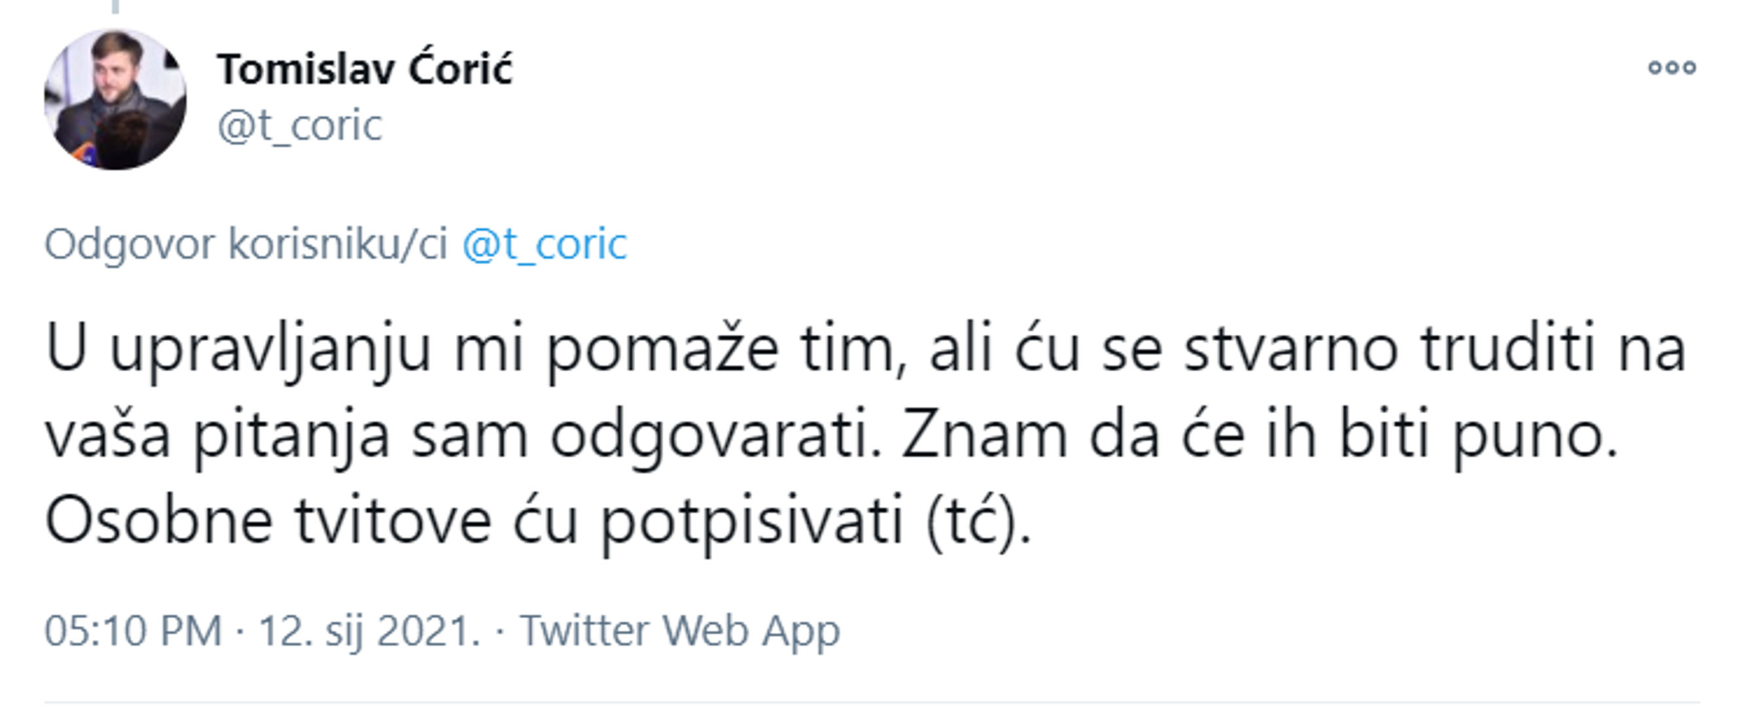
Task: Click the sentence 'Znam da će ih biti puno.'
Action: tap(1260, 435)
